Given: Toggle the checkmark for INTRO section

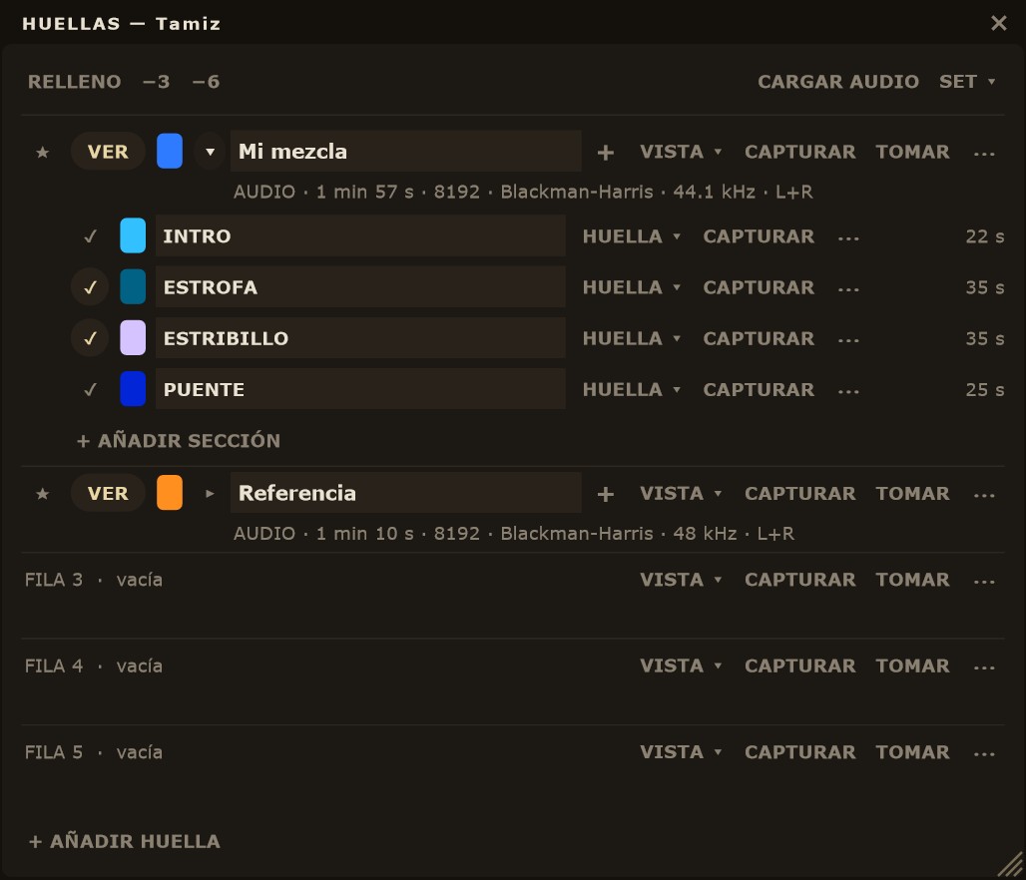Looking at the screenshot, I should [x=90, y=236].
